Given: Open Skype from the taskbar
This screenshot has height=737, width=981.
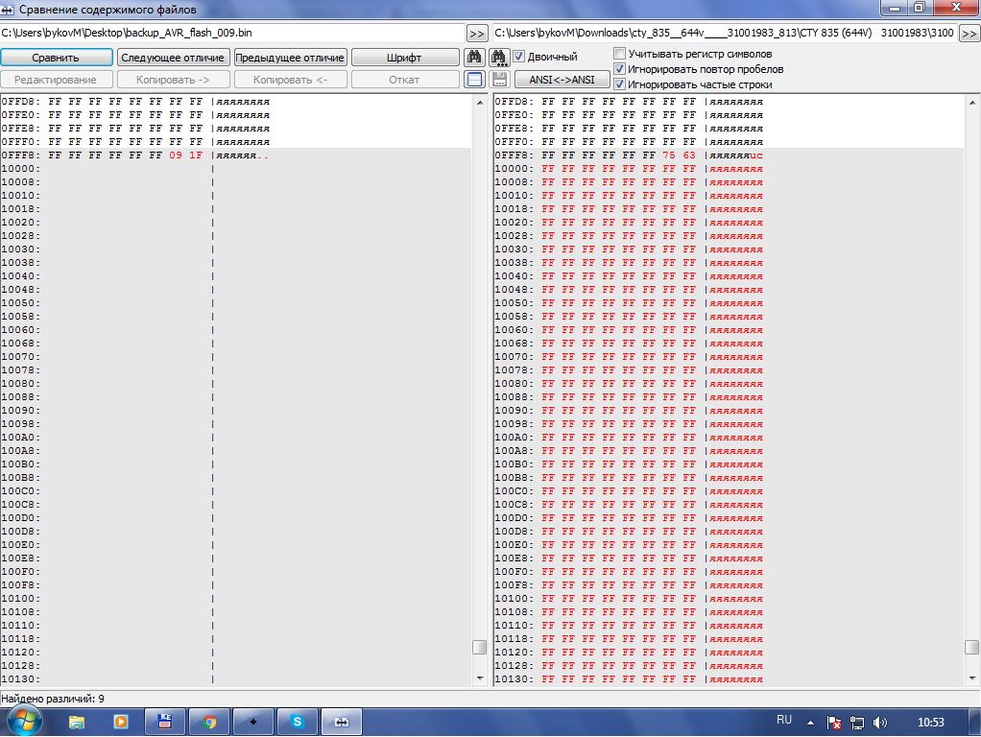Looking at the screenshot, I should pos(298,721).
